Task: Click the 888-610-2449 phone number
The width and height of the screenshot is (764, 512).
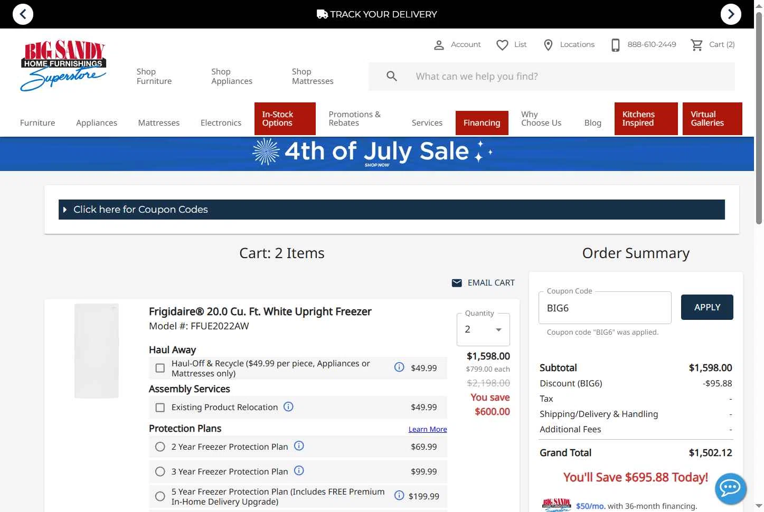Action: pyautogui.click(x=652, y=44)
